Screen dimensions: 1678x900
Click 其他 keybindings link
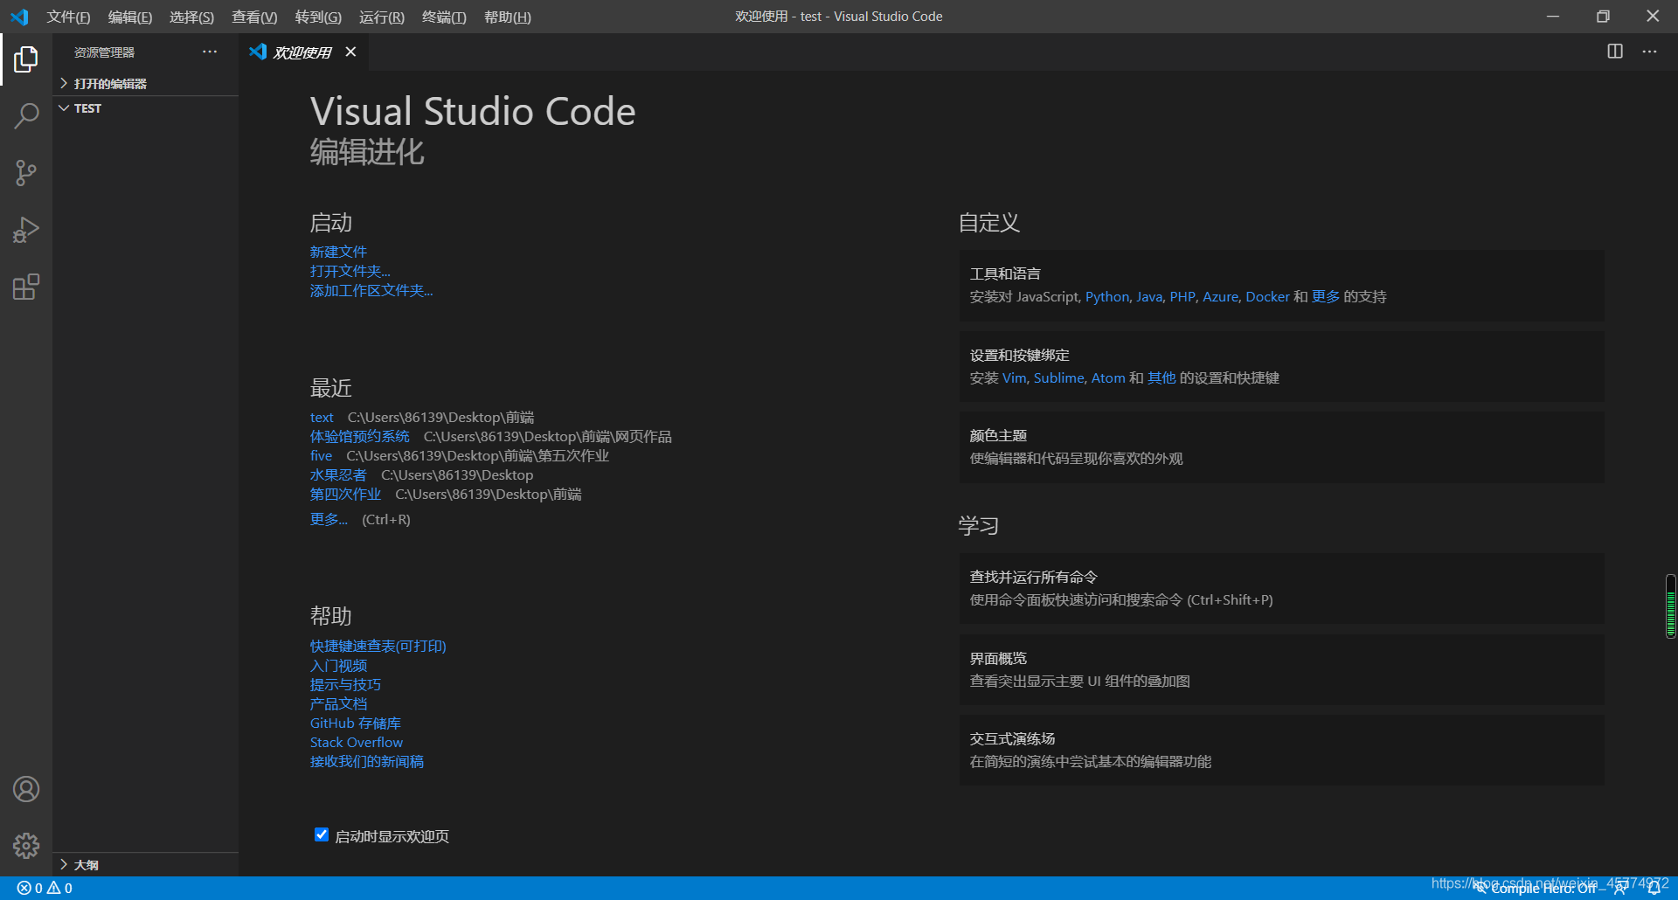tap(1161, 377)
